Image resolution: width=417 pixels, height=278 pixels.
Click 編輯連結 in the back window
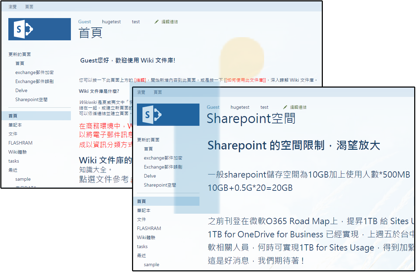170,22
